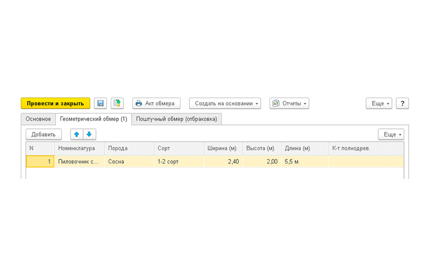
Task: Open the table panel Еще menu
Action: 391,134
